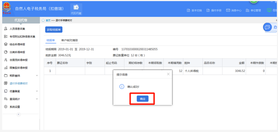Click the blue chat bubble assistant icon
Image resolution: width=278 pixels, height=132 pixels.
tap(267, 27)
